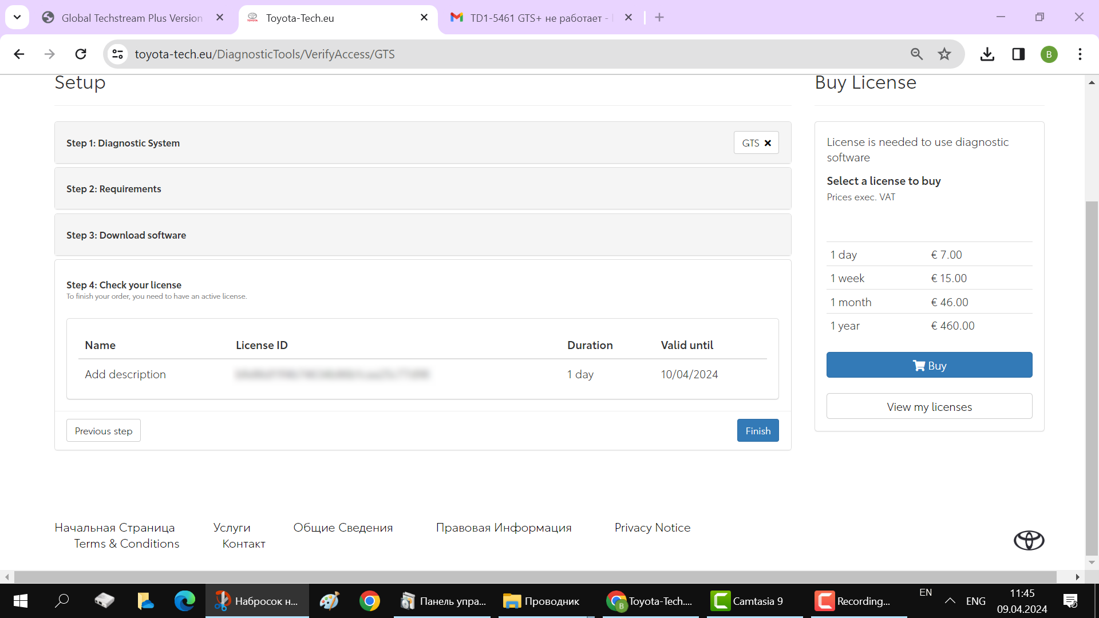The image size is (1099, 618).
Task: Click the Previous step button
Action: coord(104,431)
